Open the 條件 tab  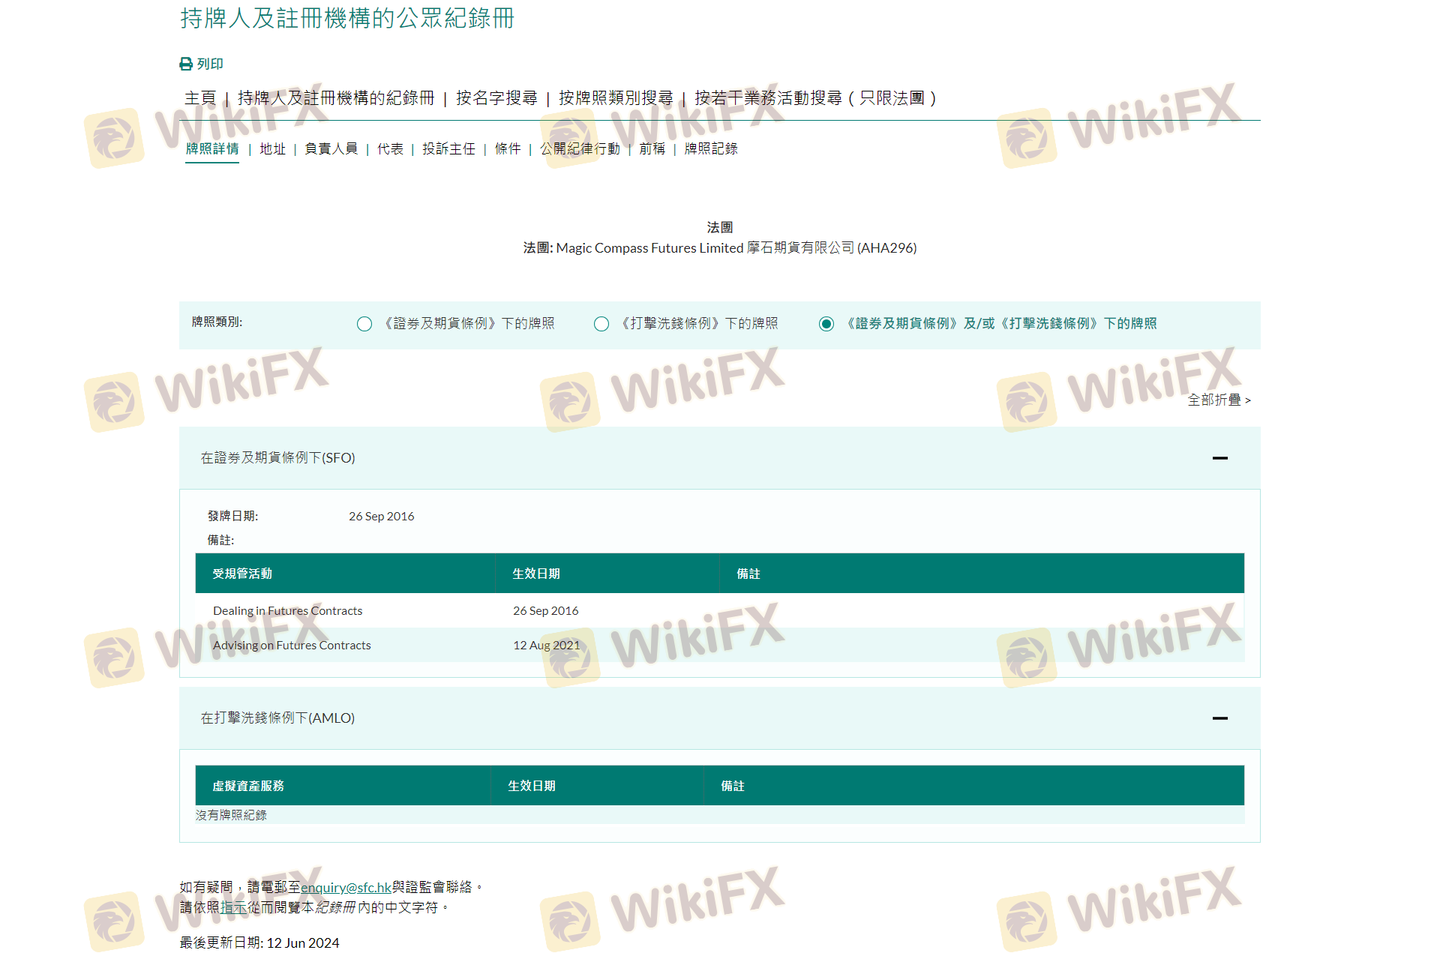[508, 149]
